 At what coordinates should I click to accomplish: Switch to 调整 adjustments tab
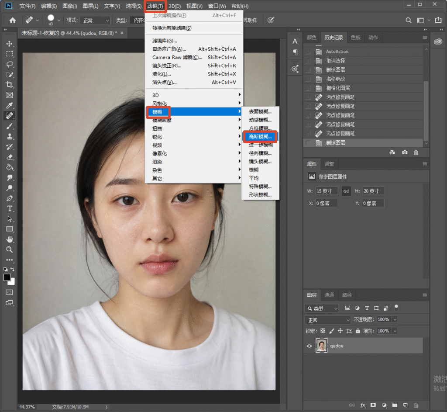[329, 164]
